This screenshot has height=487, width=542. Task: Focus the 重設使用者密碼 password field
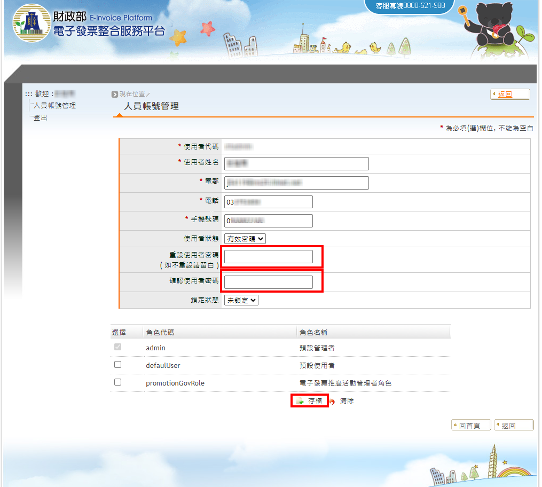(x=269, y=257)
